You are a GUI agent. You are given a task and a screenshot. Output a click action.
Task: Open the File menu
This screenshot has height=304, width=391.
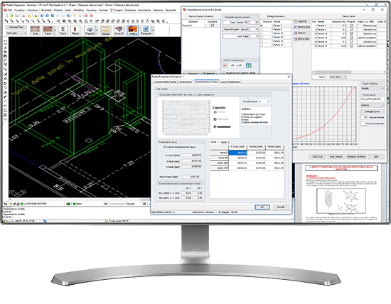[x=10, y=10]
